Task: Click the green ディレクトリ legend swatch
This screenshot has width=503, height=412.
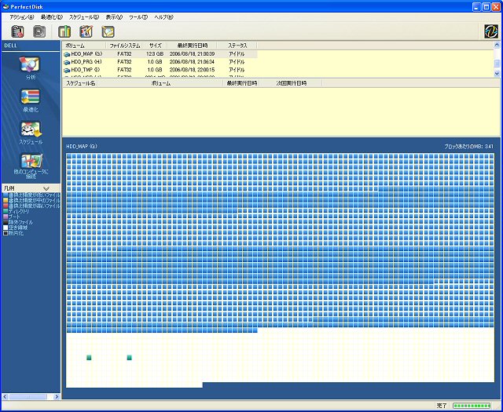Action: [6, 211]
